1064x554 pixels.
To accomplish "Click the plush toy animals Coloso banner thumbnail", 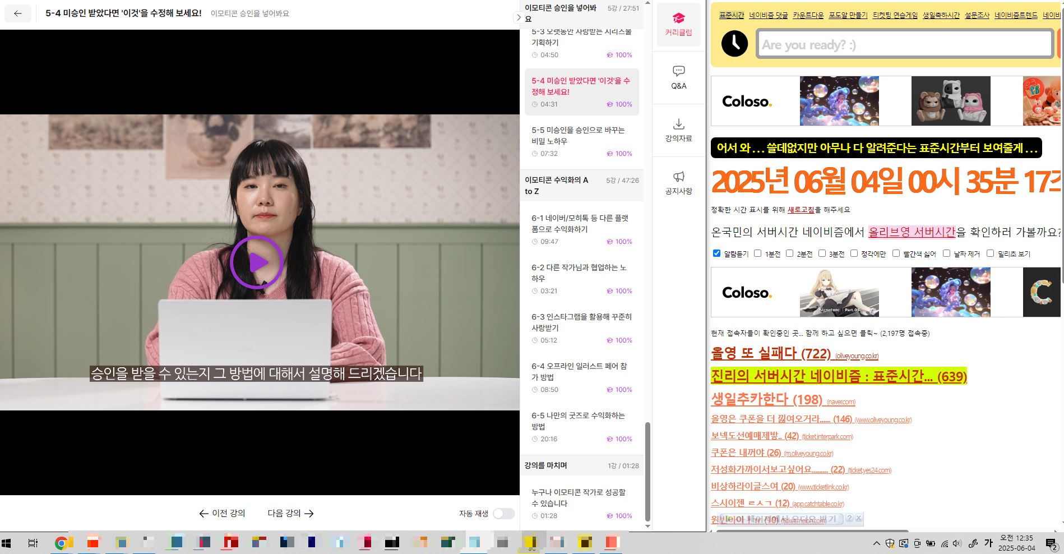I will pyautogui.click(x=951, y=101).
